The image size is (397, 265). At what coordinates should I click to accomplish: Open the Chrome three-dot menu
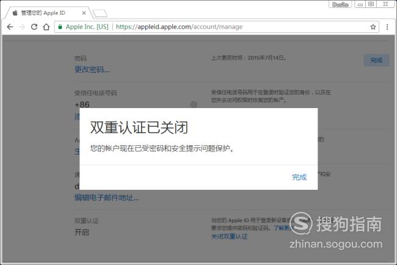coord(387,27)
